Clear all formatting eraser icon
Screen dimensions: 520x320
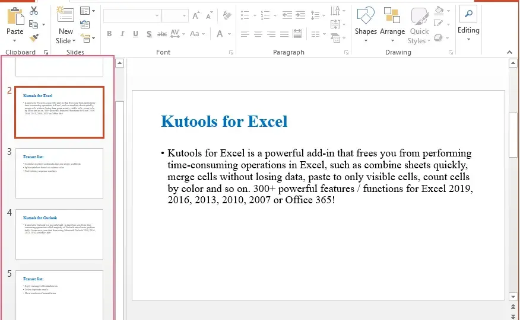pos(227,15)
